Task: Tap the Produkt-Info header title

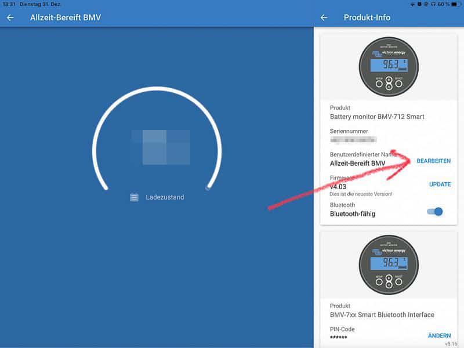Action: 367,17
